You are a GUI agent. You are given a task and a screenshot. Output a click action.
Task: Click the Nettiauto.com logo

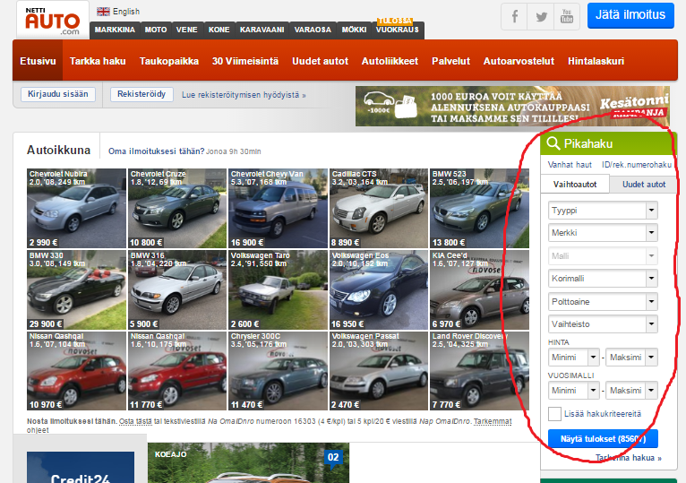(53, 20)
